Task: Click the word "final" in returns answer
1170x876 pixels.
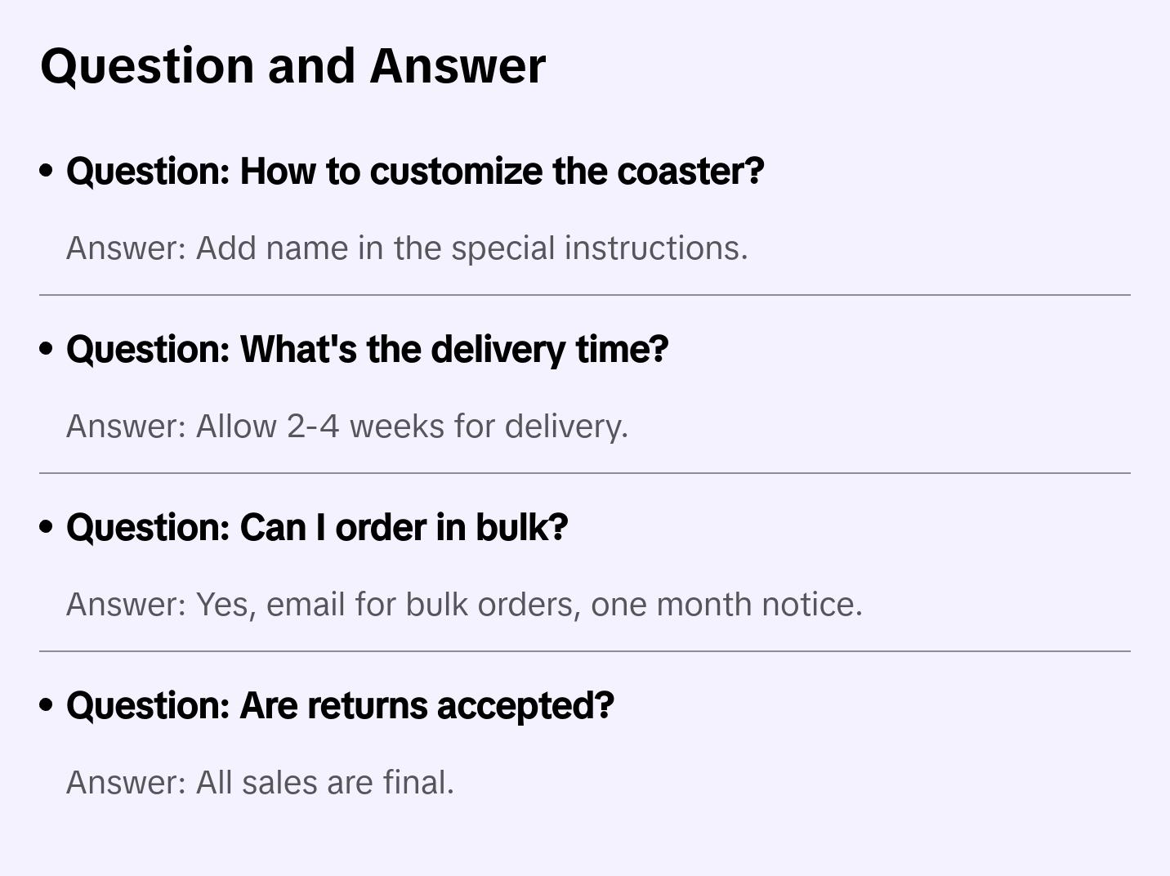Action: 418,783
